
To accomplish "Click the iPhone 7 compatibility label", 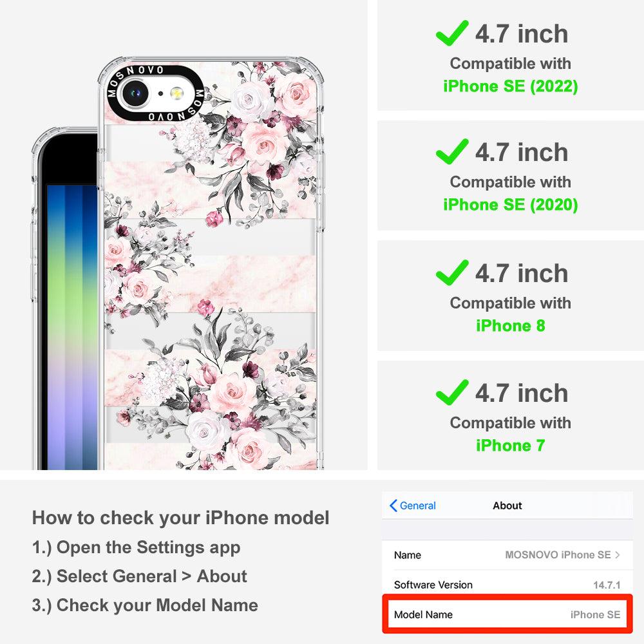I will [x=511, y=445].
